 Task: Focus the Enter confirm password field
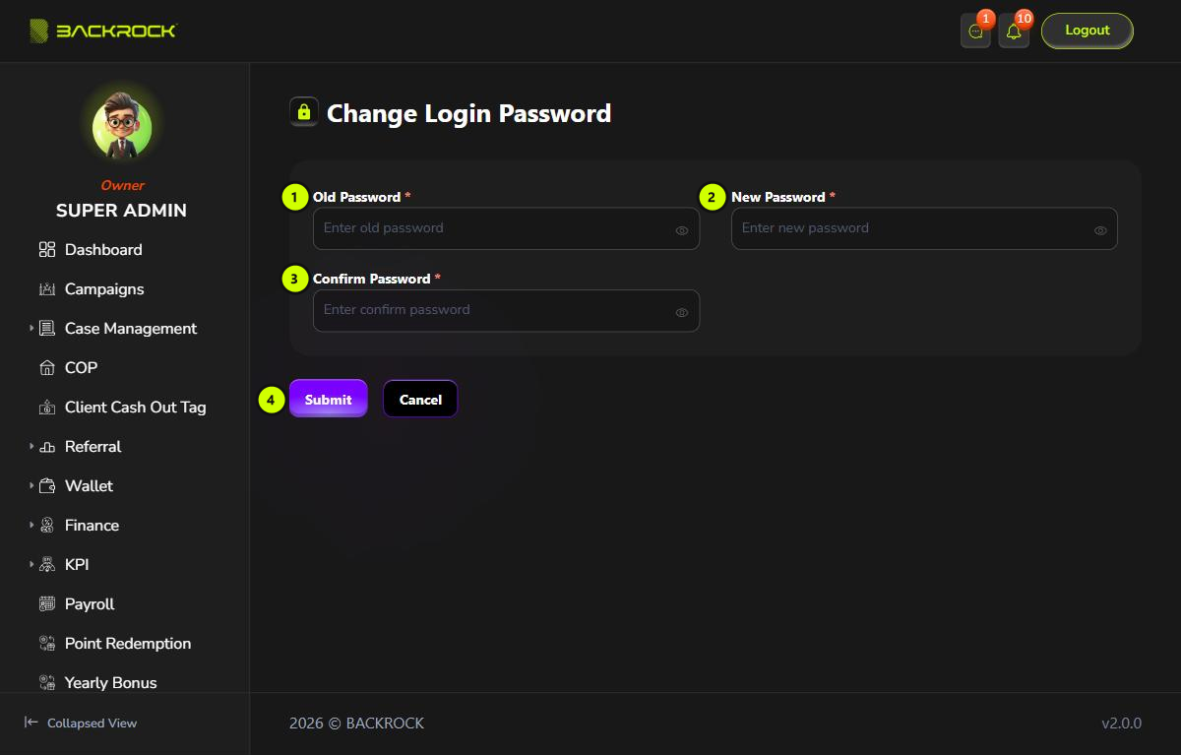click(506, 310)
